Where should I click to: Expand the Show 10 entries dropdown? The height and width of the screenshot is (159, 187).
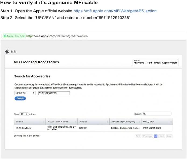point(24,114)
